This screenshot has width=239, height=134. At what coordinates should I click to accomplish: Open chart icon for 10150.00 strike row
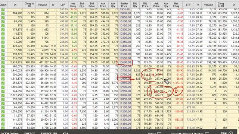coord(3,26)
